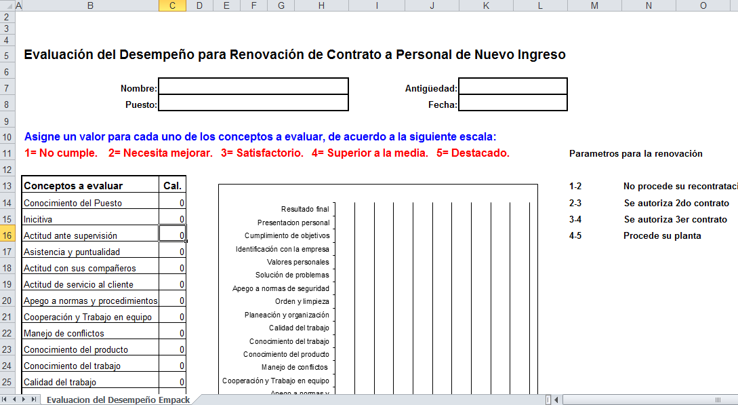
Task: Click 'Parametros para la renovación' heading
Action: [636, 153]
